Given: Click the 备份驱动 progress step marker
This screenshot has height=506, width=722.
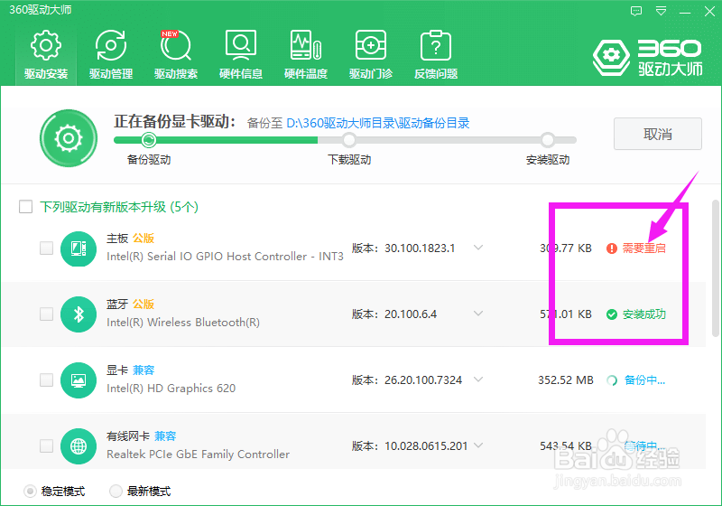Looking at the screenshot, I should pos(148,139).
